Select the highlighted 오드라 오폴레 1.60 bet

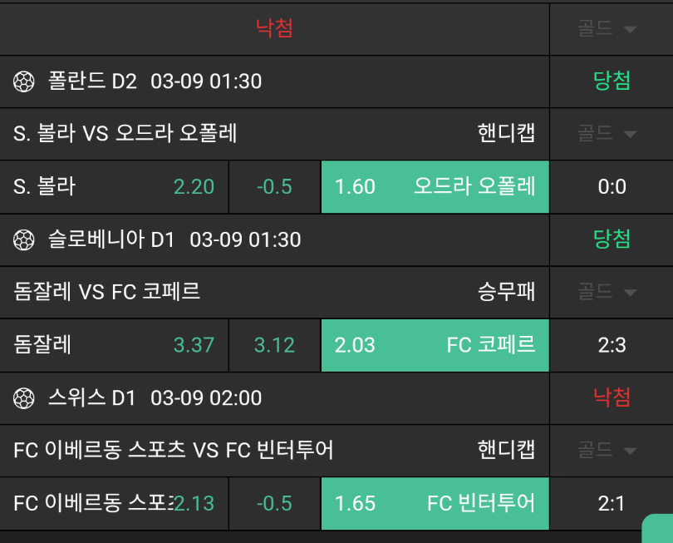tap(435, 186)
